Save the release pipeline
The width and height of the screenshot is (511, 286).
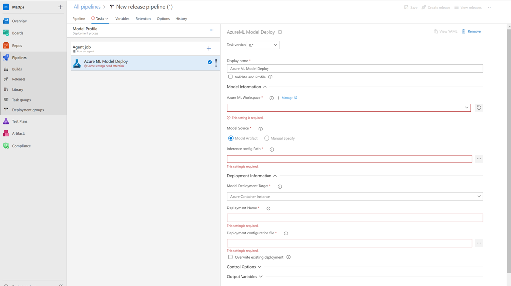click(x=411, y=7)
